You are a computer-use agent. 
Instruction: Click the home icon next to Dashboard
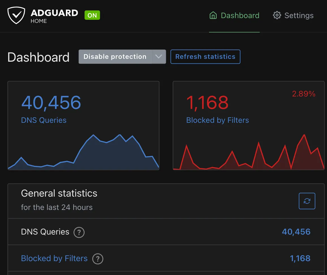pos(213,16)
